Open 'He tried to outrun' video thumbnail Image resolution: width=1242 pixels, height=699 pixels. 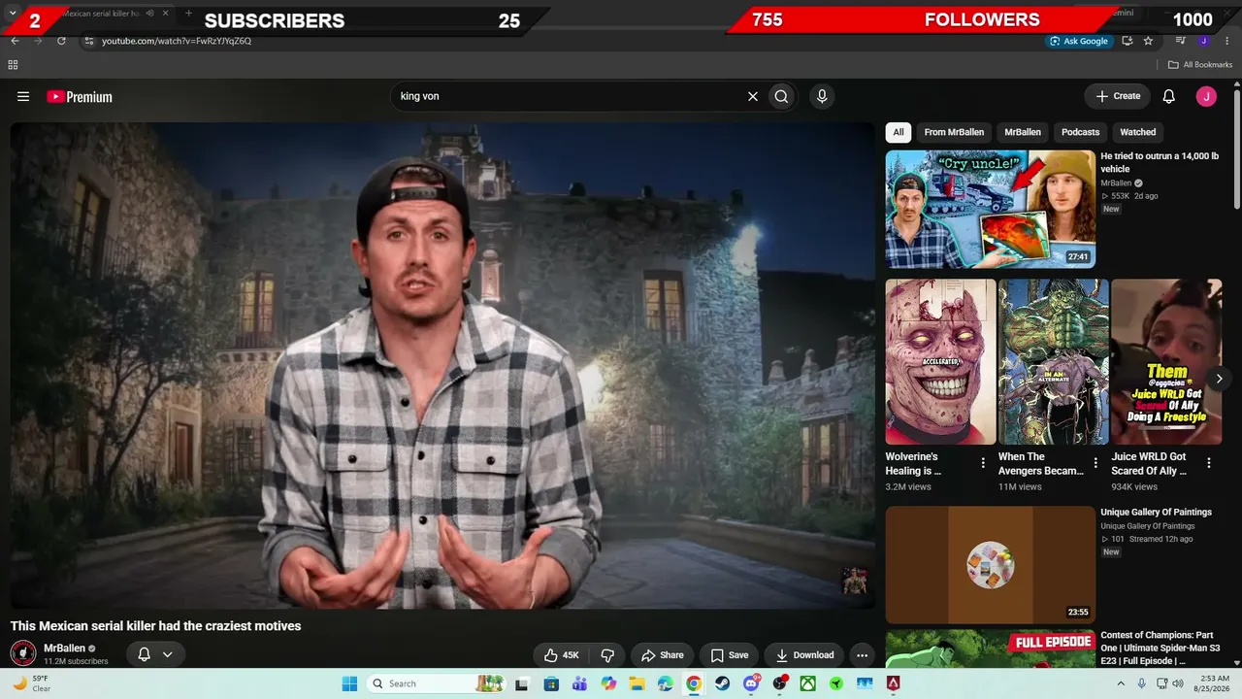tap(991, 209)
